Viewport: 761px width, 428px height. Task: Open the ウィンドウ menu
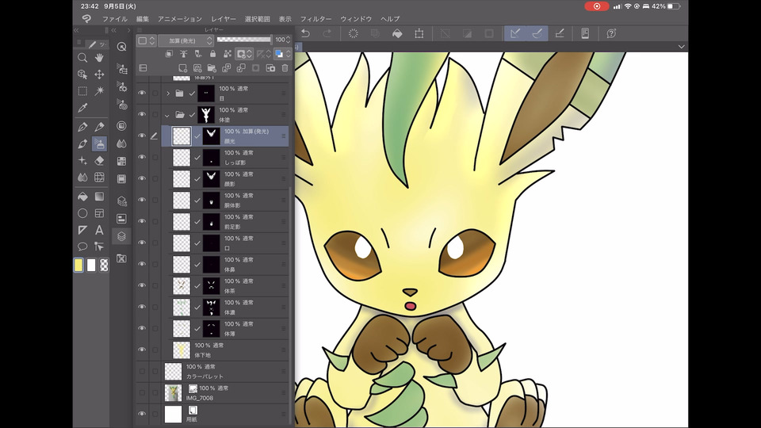(356, 19)
